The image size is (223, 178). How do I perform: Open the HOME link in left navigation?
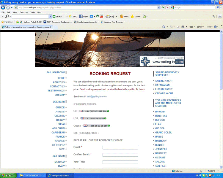pyautogui.click(x=61, y=78)
